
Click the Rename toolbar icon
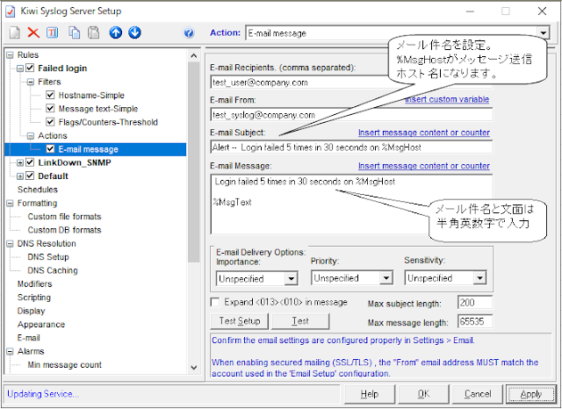[53, 33]
